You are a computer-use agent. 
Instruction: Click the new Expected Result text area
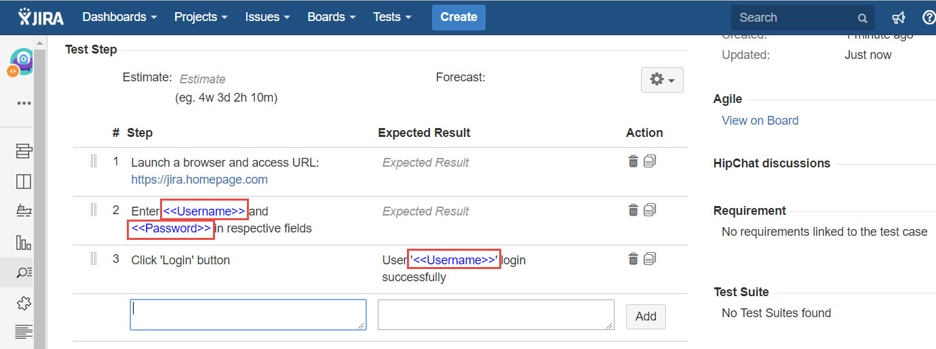tap(495, 315)
